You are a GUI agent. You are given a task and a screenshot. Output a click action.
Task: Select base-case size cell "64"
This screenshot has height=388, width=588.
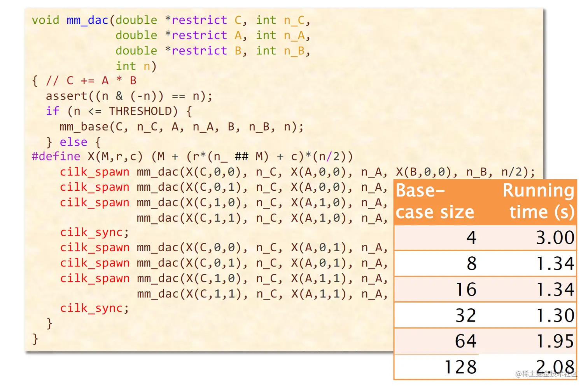point(466,341)
